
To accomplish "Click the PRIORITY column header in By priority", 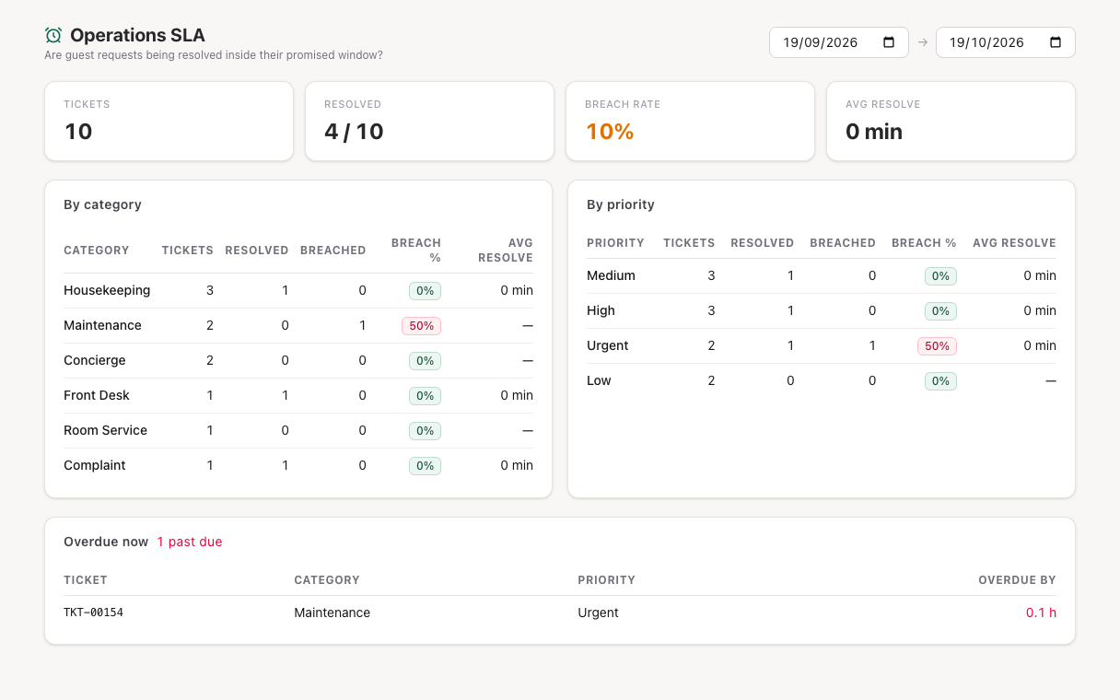I will pyautogui.click(x=615, y=243).
